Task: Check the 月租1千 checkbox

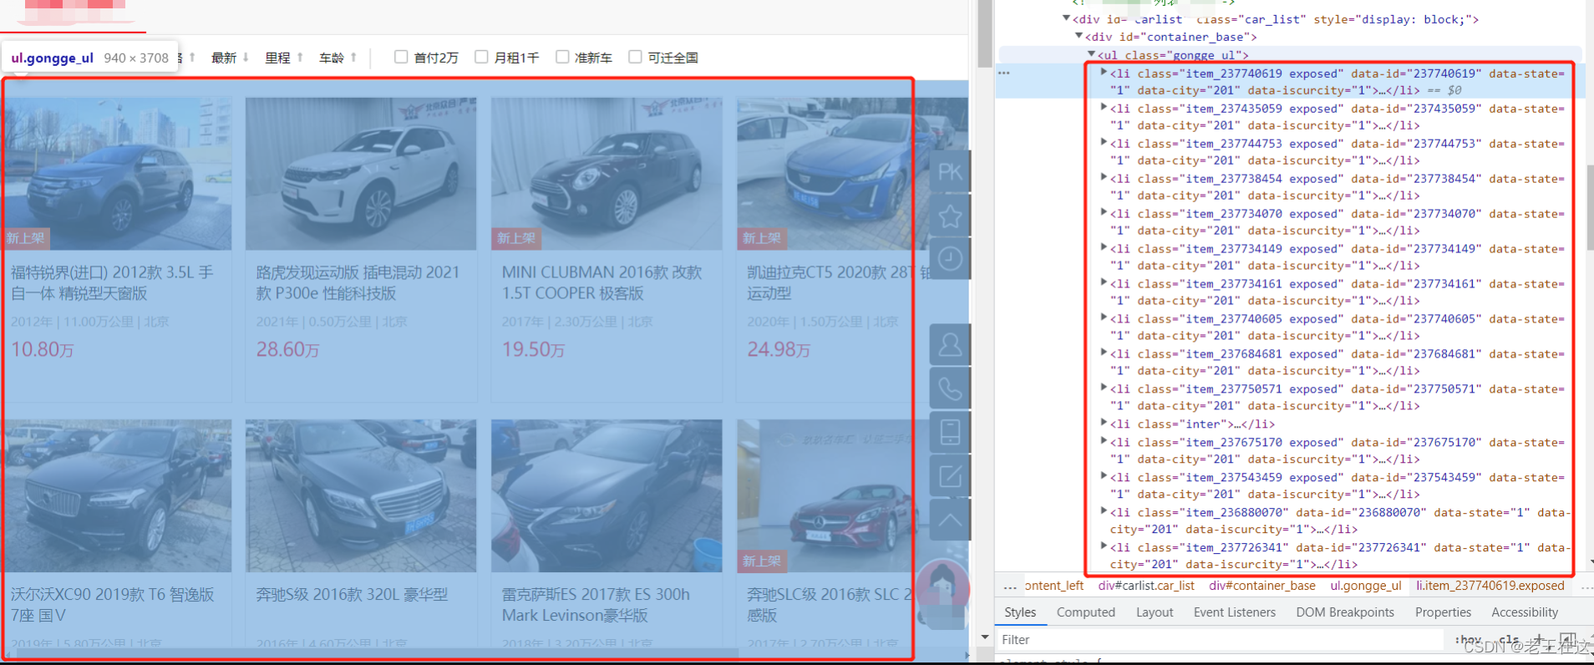Action: pos(481,57)
